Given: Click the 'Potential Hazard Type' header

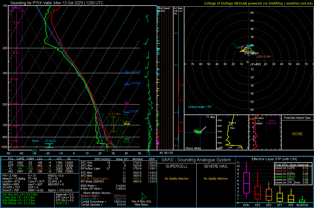Looking at the screenshot, I should point(298,118).
